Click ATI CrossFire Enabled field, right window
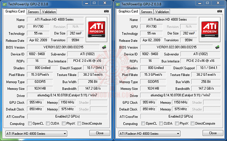Image resolution: width=227 pixels, height=141 pixels. pyautogui.click(x=181, y=116)
